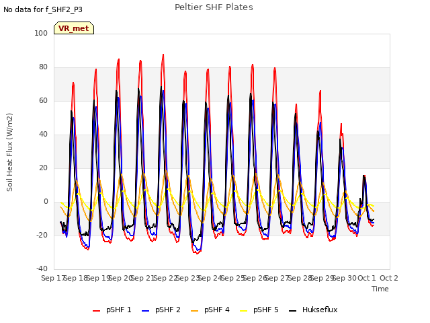
Task: Click the Soil Heat Flux axis label
Action: [x=9, y=152]
